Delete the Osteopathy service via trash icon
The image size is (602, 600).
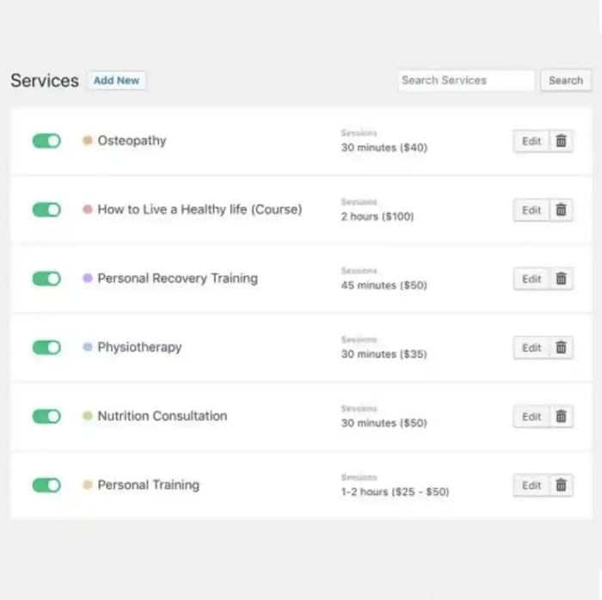click(x=561, y=141)
